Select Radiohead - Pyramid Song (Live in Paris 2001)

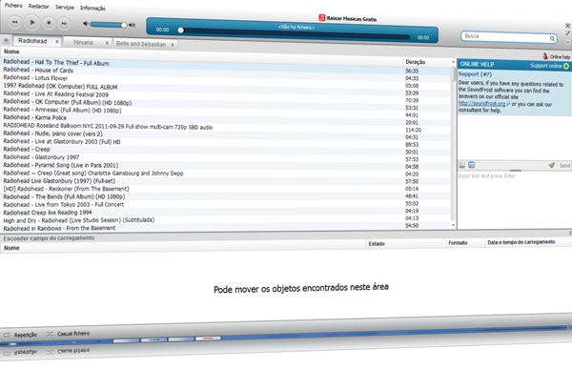pyautogui.click(x=226, y=165)
